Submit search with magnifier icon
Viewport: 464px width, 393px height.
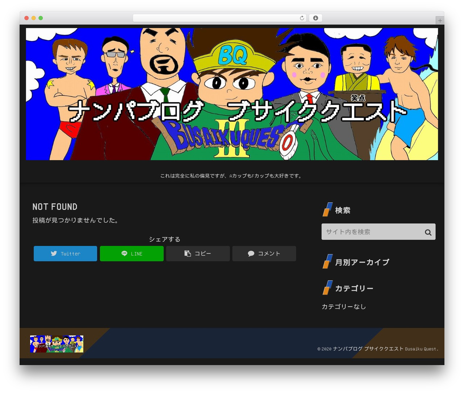428,232
